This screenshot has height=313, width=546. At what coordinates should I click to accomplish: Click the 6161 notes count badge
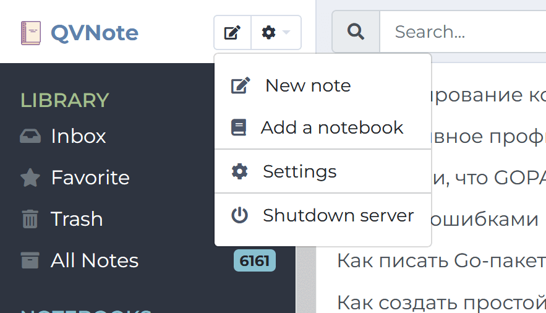tap(255, 260)
